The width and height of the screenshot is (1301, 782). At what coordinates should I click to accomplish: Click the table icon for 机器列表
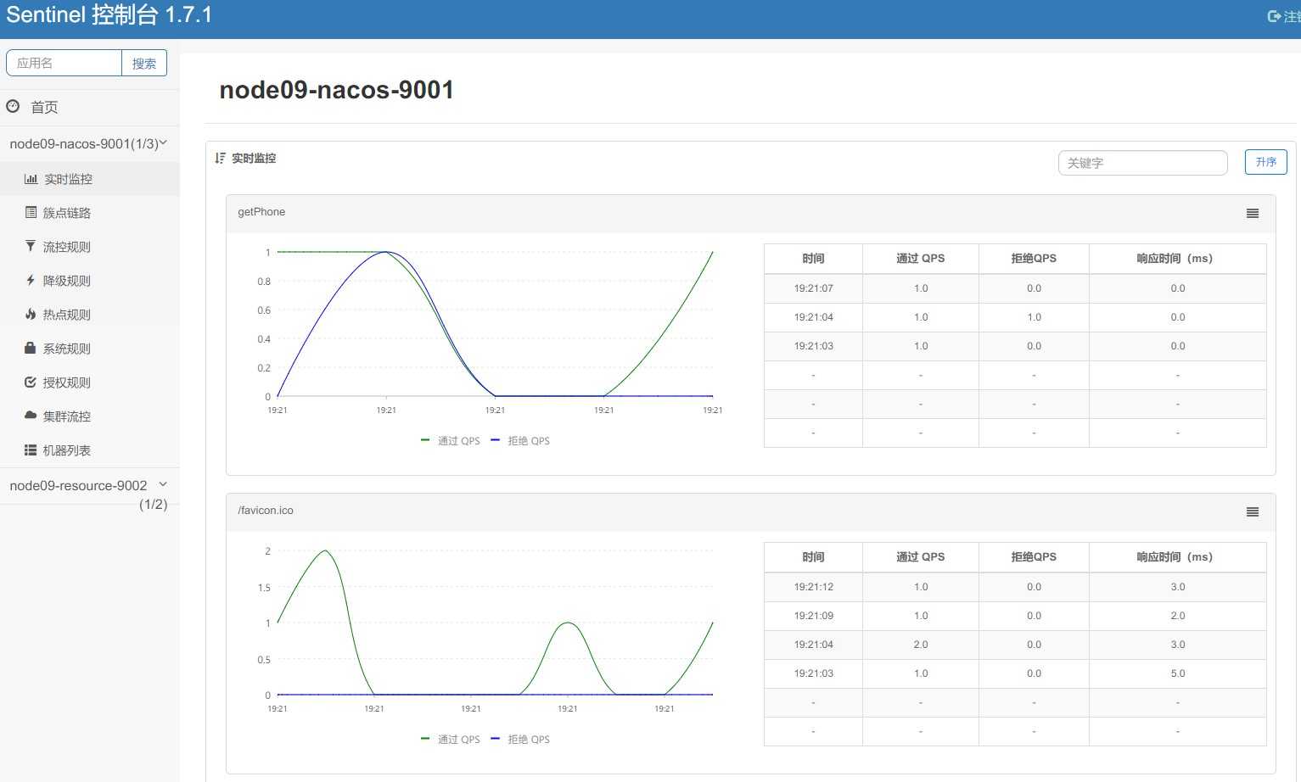click(31, 450)
